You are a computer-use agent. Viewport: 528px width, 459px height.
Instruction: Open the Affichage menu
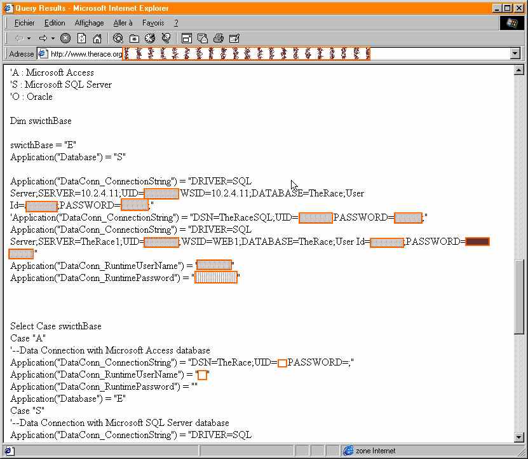click(89, 23)
